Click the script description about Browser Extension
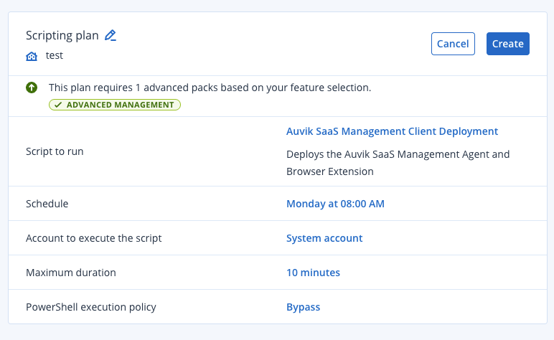Viewport: 554px width, 340px height. tap(398, 163)
